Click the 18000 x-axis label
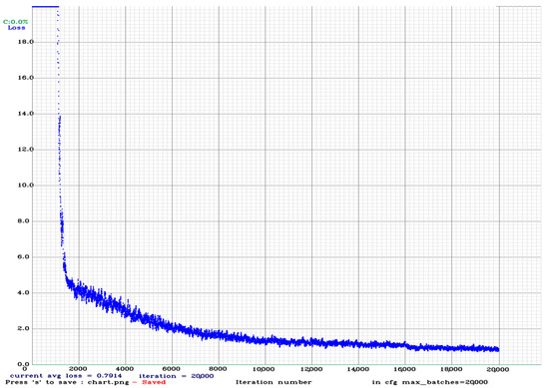 click(x=451, y=369)
